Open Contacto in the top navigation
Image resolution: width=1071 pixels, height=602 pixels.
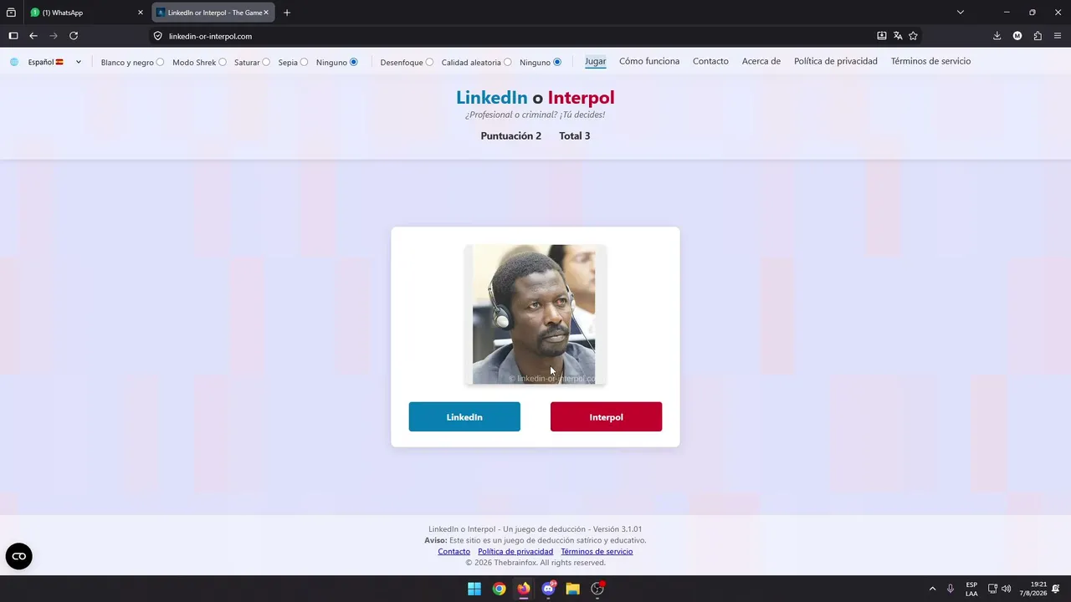click(710, 61)
